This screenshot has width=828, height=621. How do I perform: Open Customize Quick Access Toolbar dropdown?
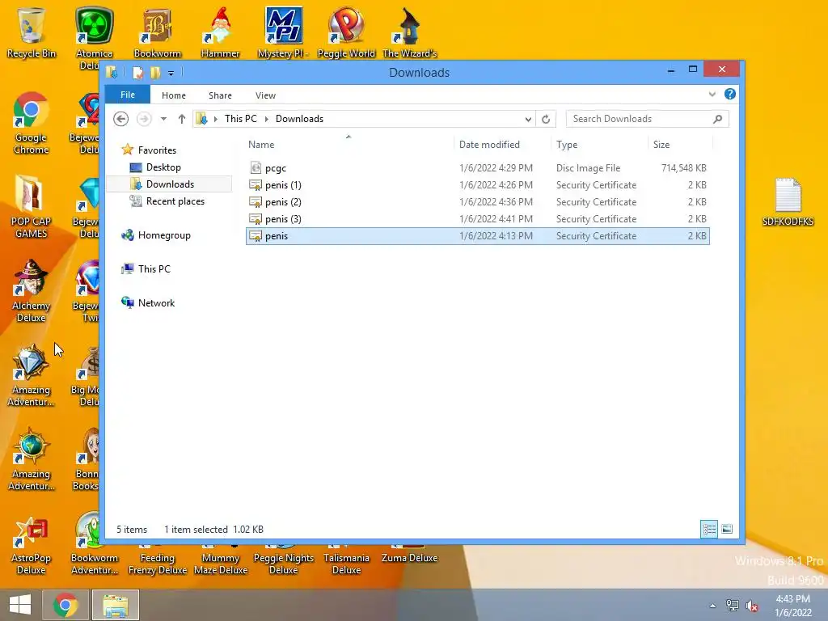(171, 74)
